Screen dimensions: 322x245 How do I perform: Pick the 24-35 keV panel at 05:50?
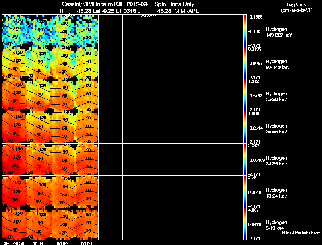(x=62, y=160)
